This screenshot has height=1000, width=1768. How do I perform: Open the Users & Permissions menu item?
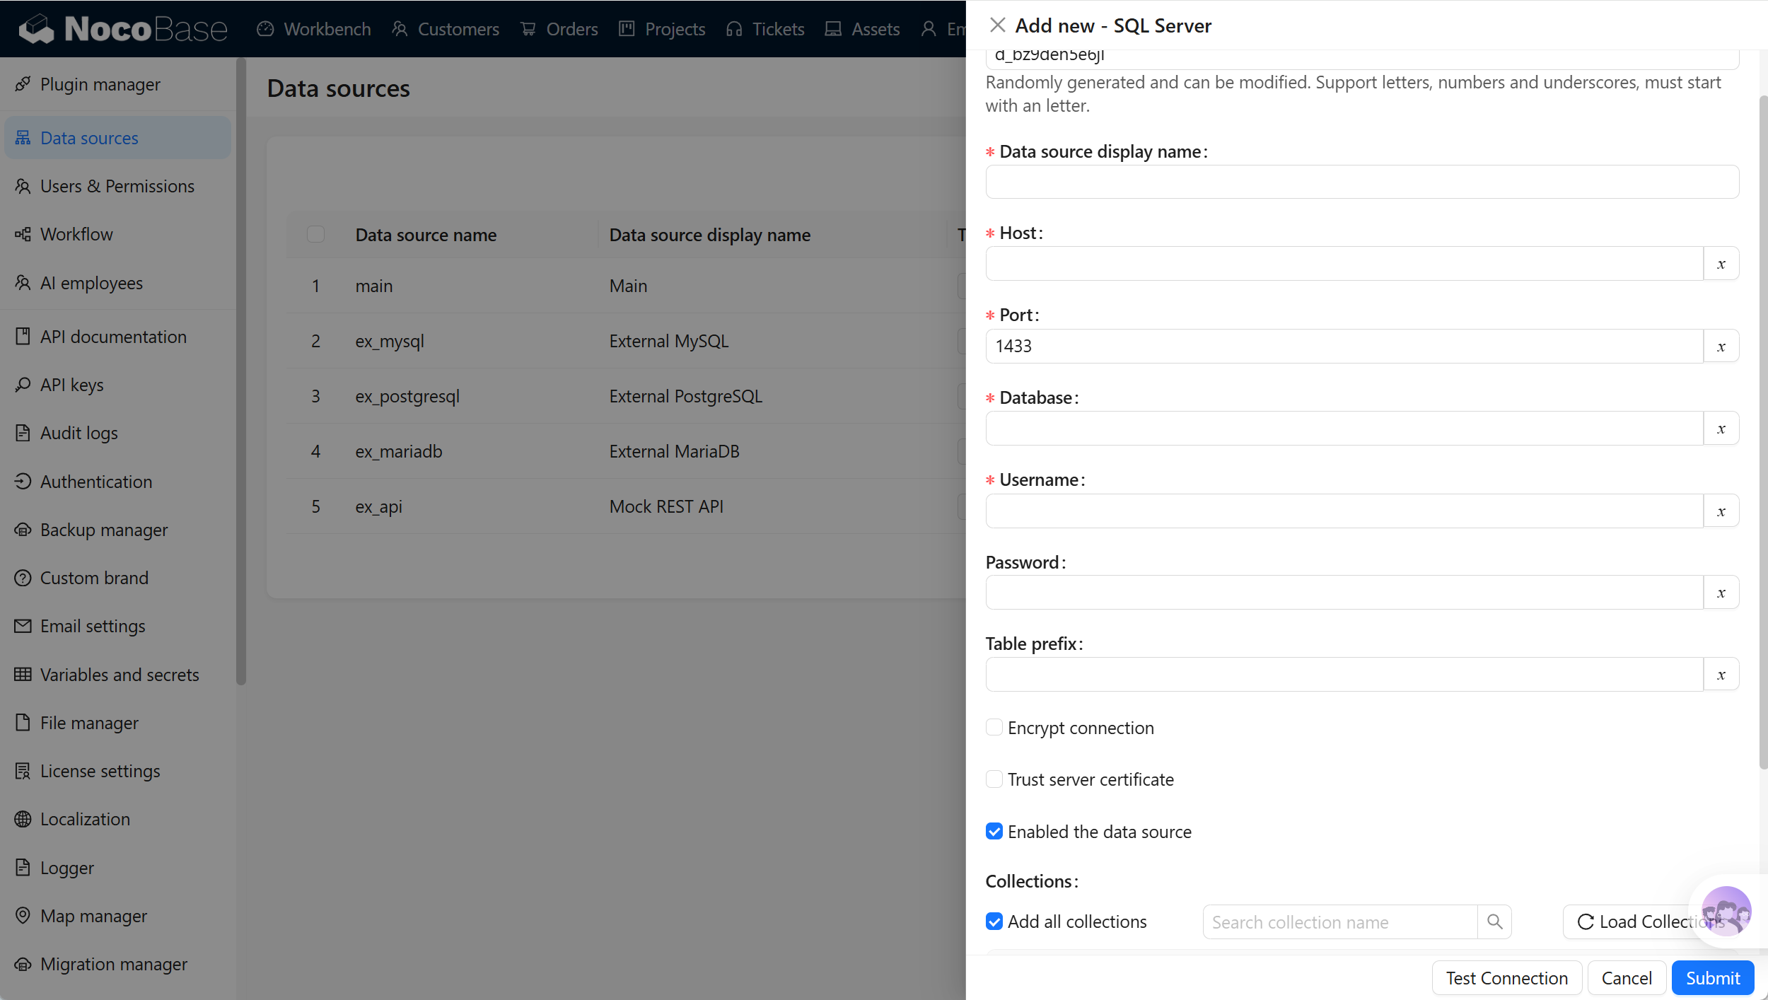coord(117,186)
